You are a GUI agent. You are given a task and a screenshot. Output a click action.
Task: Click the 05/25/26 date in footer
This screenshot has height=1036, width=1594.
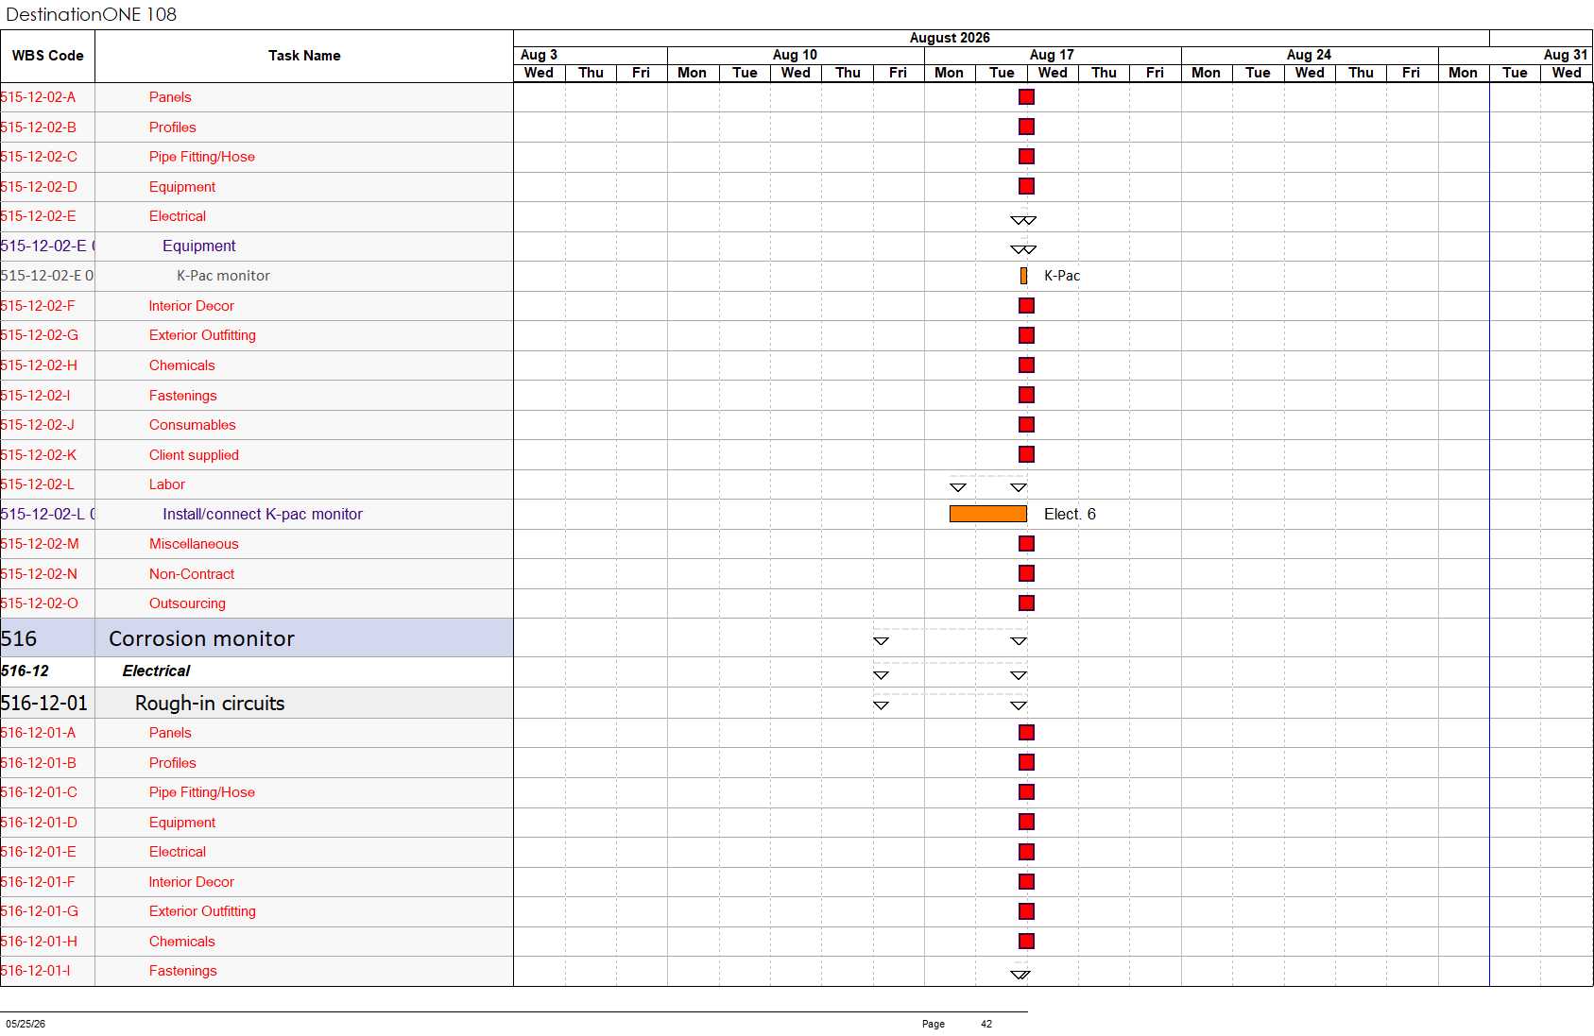(26, 1024)
